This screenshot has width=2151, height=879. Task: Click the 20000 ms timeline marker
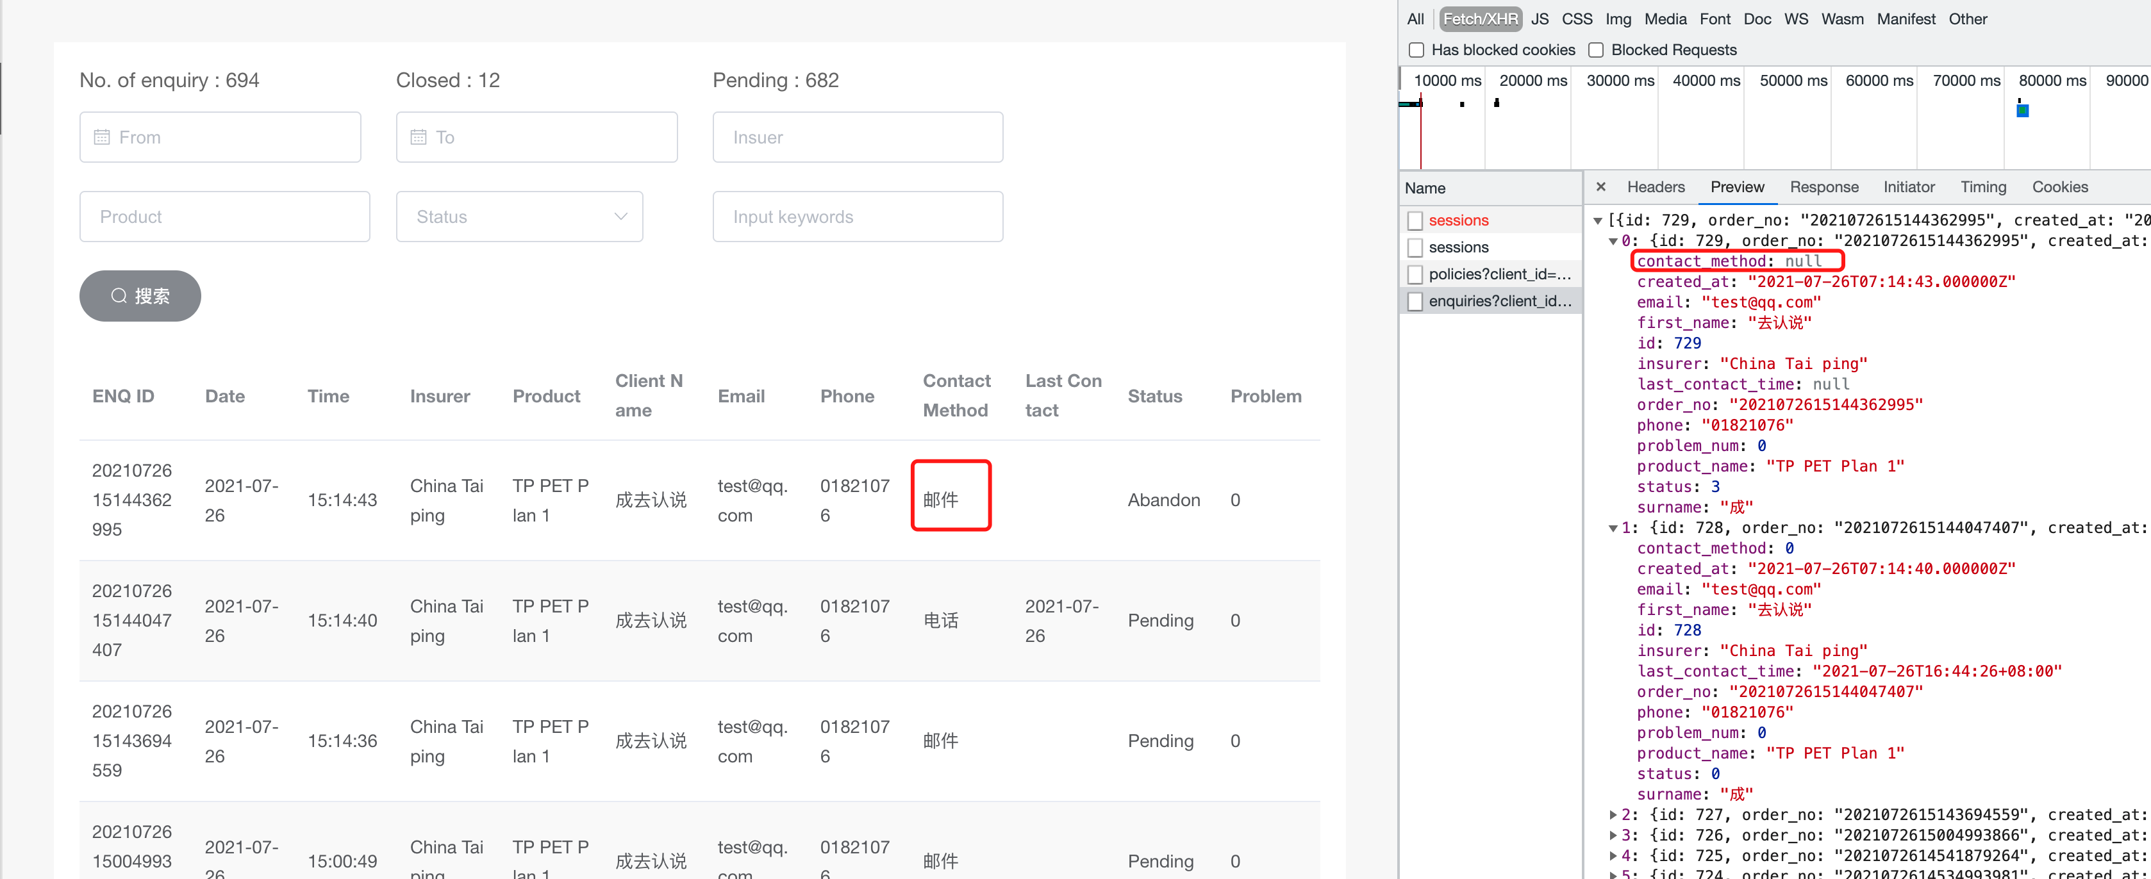pos(1533,80)
